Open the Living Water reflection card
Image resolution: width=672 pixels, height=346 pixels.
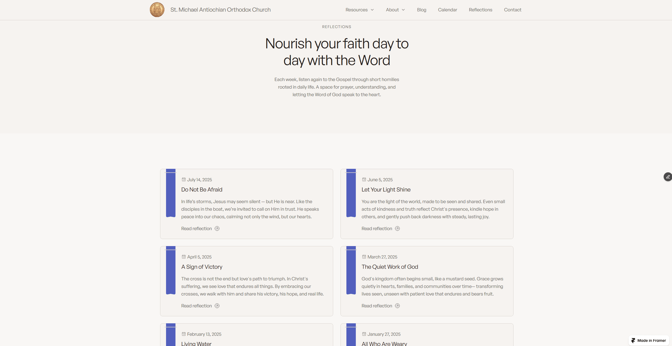click(196, 343)
